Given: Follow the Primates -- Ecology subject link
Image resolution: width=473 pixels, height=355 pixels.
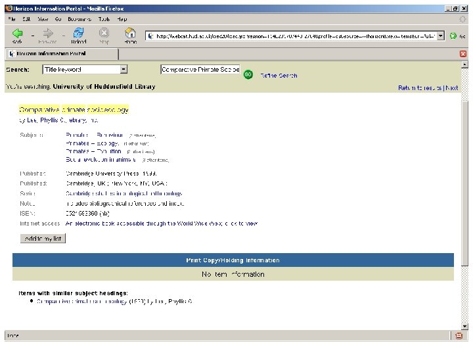Looking at the screenshot, I should point(93,143).
